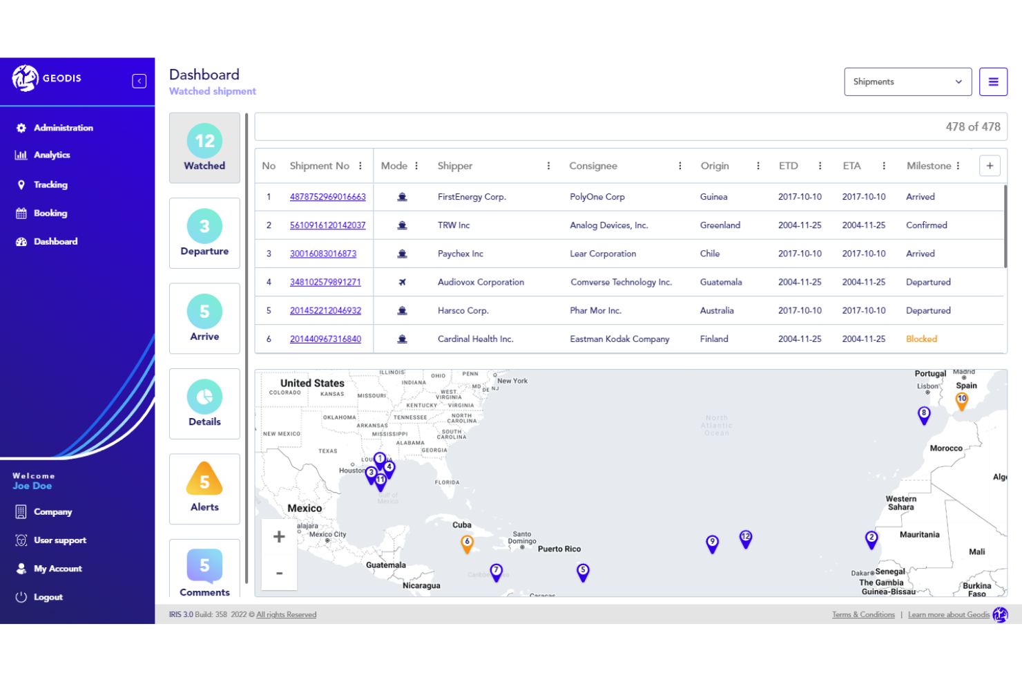Click the Watched shipment subtitle
The height and width of the screenshot is (682, 1022).
[x=213, y=91]
